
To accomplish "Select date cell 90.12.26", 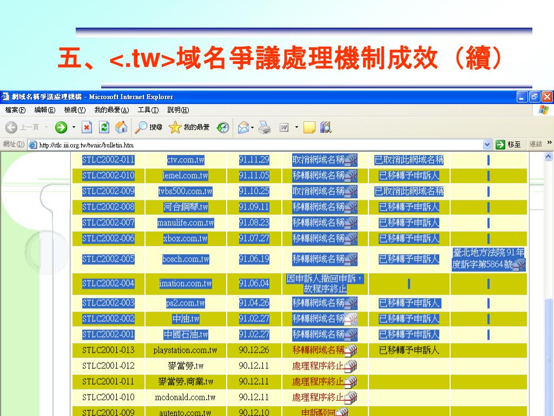I will point(254,350).
